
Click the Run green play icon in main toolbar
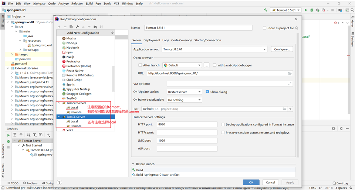(x=306, y=10)
